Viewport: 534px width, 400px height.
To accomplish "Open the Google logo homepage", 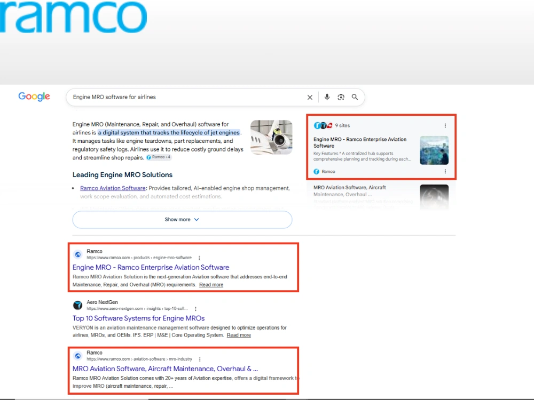I will (34, 97).
